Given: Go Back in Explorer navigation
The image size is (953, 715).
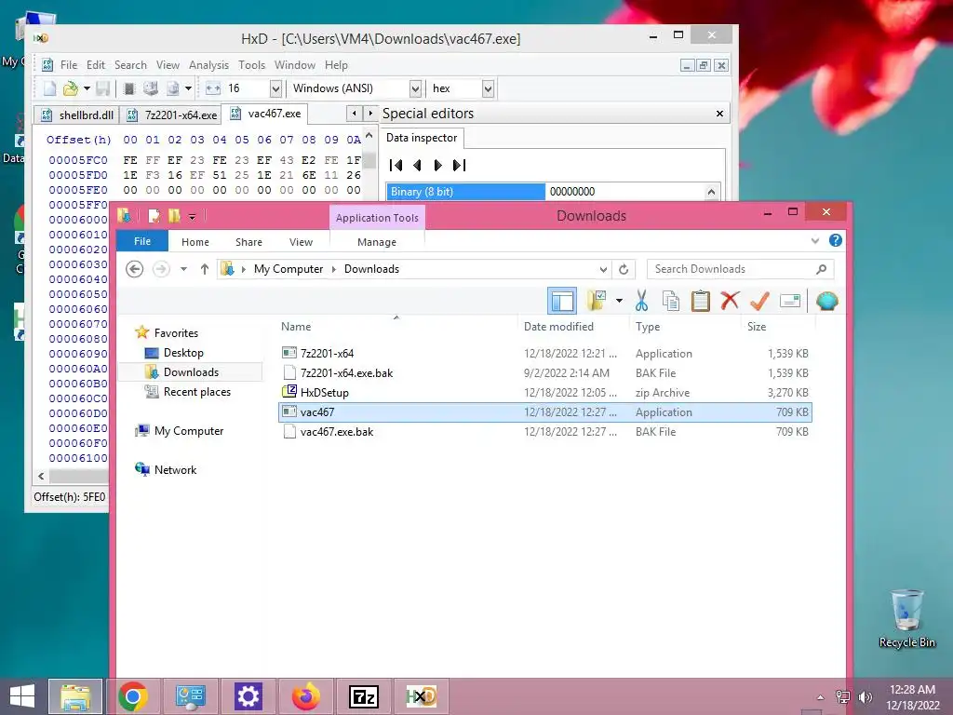Looking at the screenshot, I should click(134, 269).
